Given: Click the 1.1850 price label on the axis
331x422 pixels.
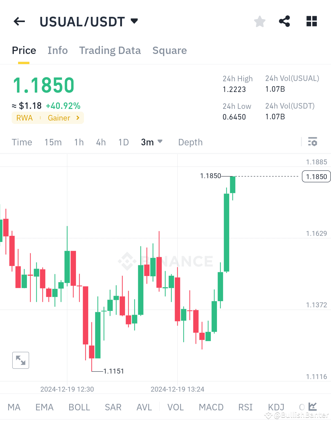Looking at the screenshot, I should pyautogui.click(x=316, y=176).
